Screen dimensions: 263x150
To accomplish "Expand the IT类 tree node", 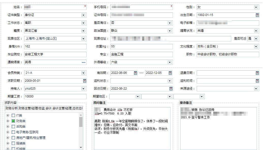I will tap(8, 115).
